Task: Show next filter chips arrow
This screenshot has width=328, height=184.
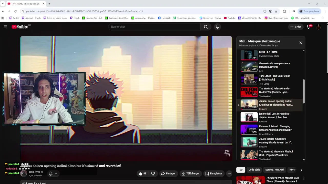Action: tap(301, 170)
